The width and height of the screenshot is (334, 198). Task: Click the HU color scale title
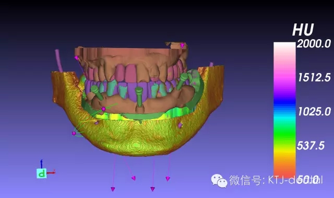(303, 30)
